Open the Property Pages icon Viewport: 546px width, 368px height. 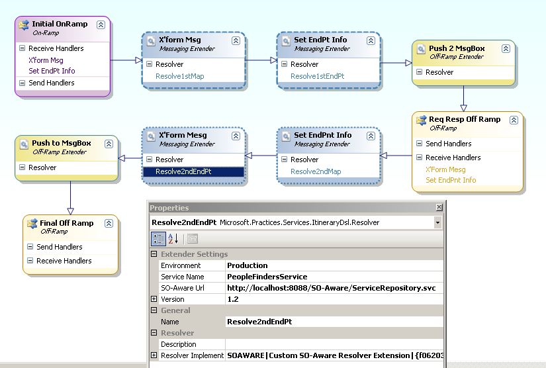pos(193,239)
